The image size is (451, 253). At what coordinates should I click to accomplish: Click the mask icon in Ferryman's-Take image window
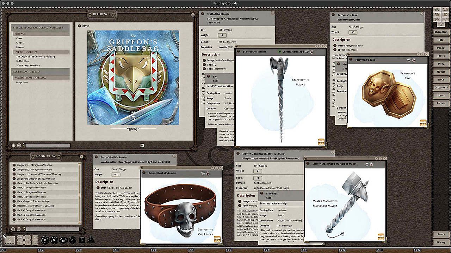pos(409,60)
